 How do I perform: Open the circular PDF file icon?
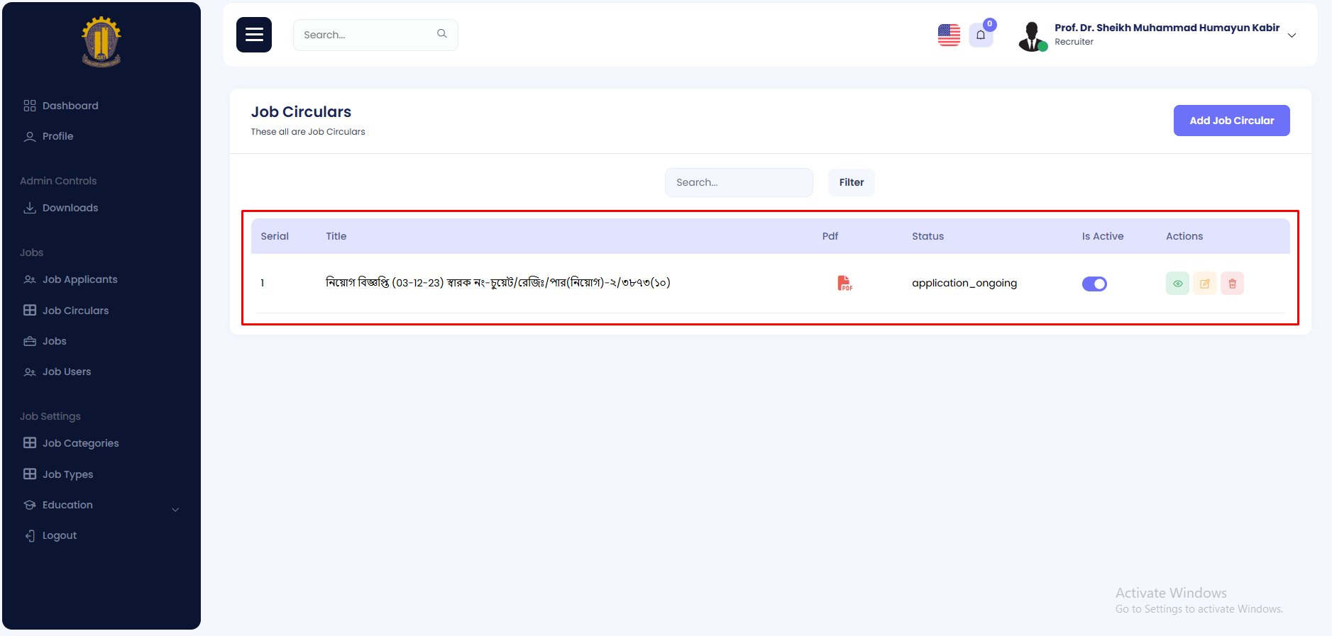(844, 284)
